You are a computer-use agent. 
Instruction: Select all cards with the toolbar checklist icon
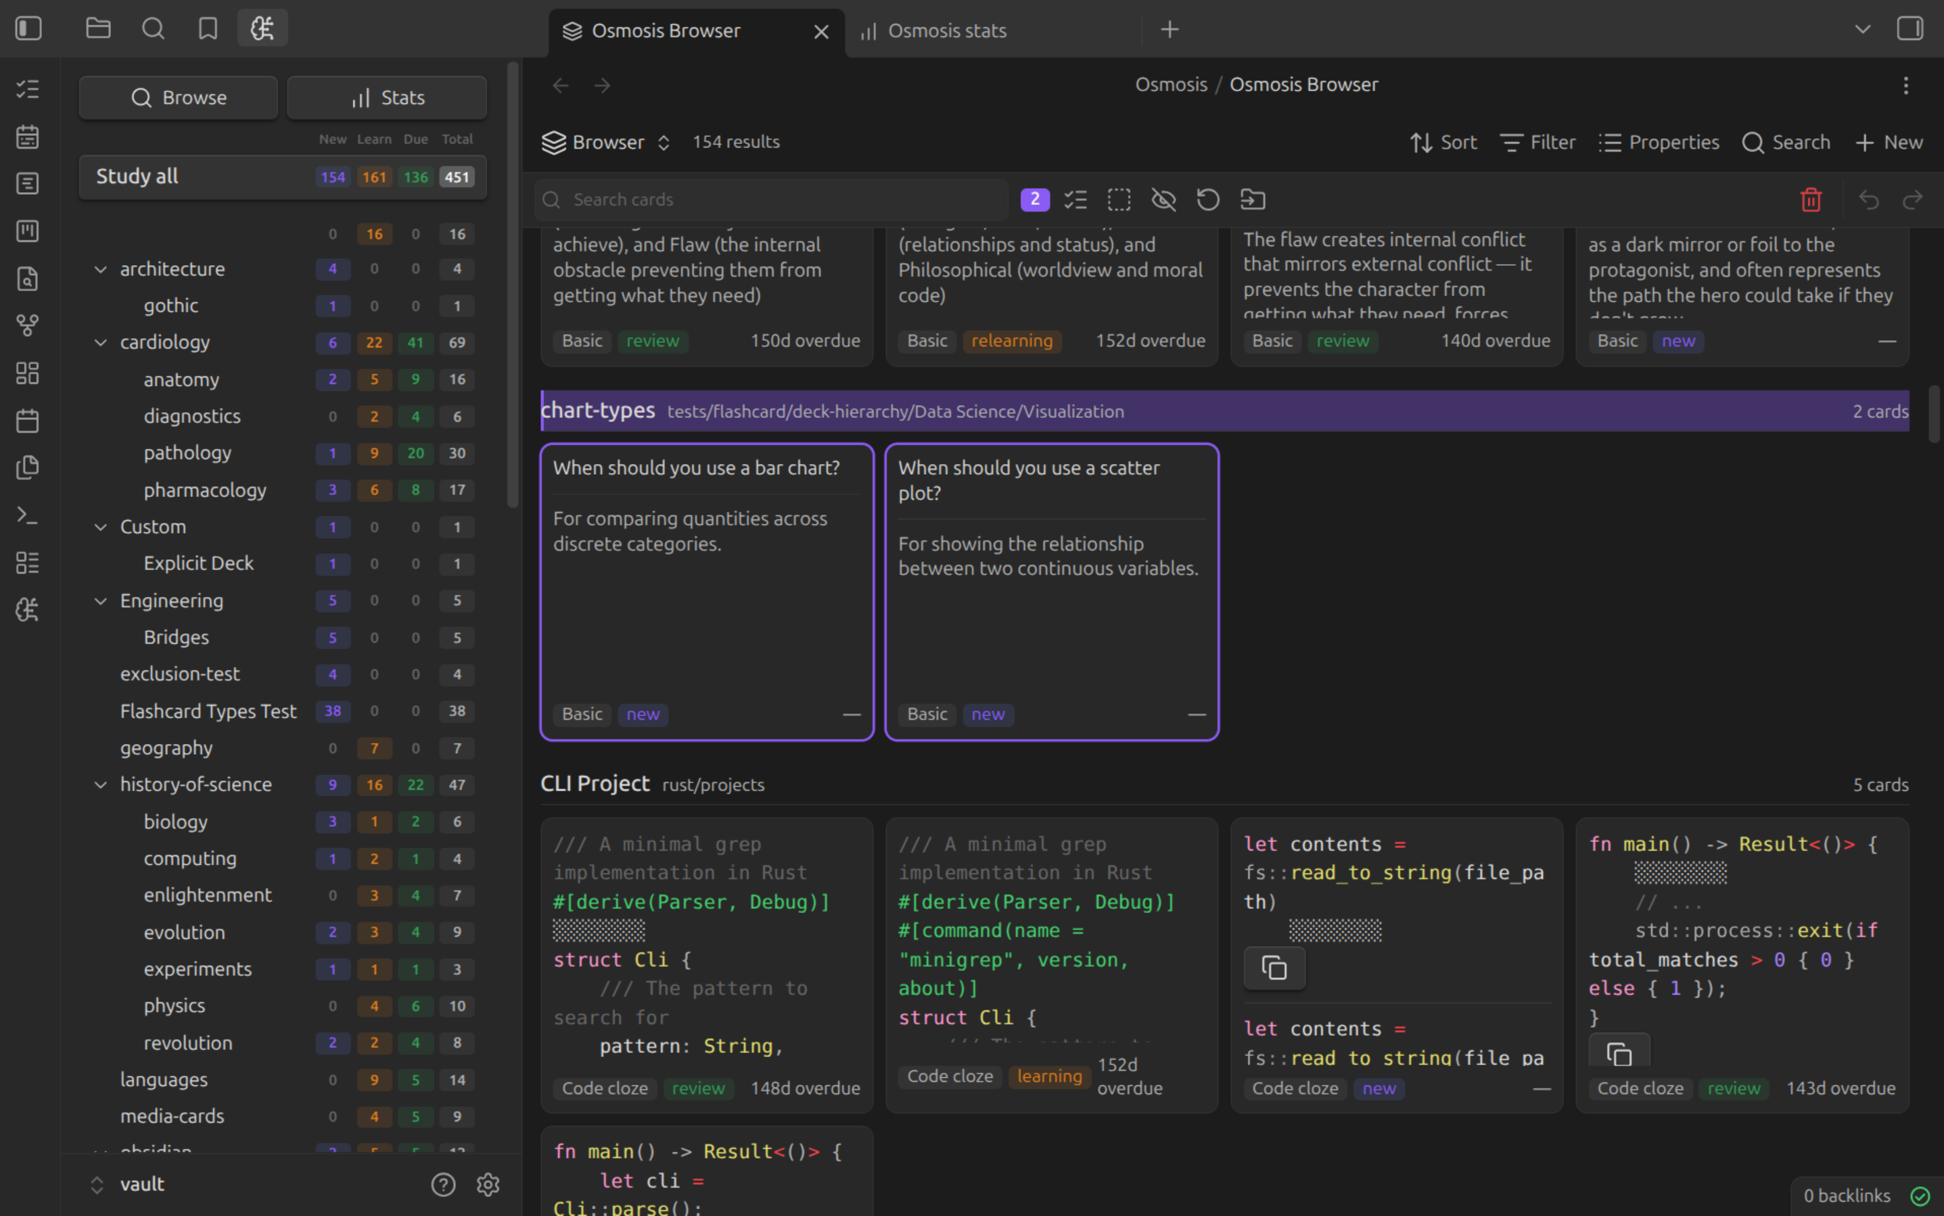point(1075,200)
